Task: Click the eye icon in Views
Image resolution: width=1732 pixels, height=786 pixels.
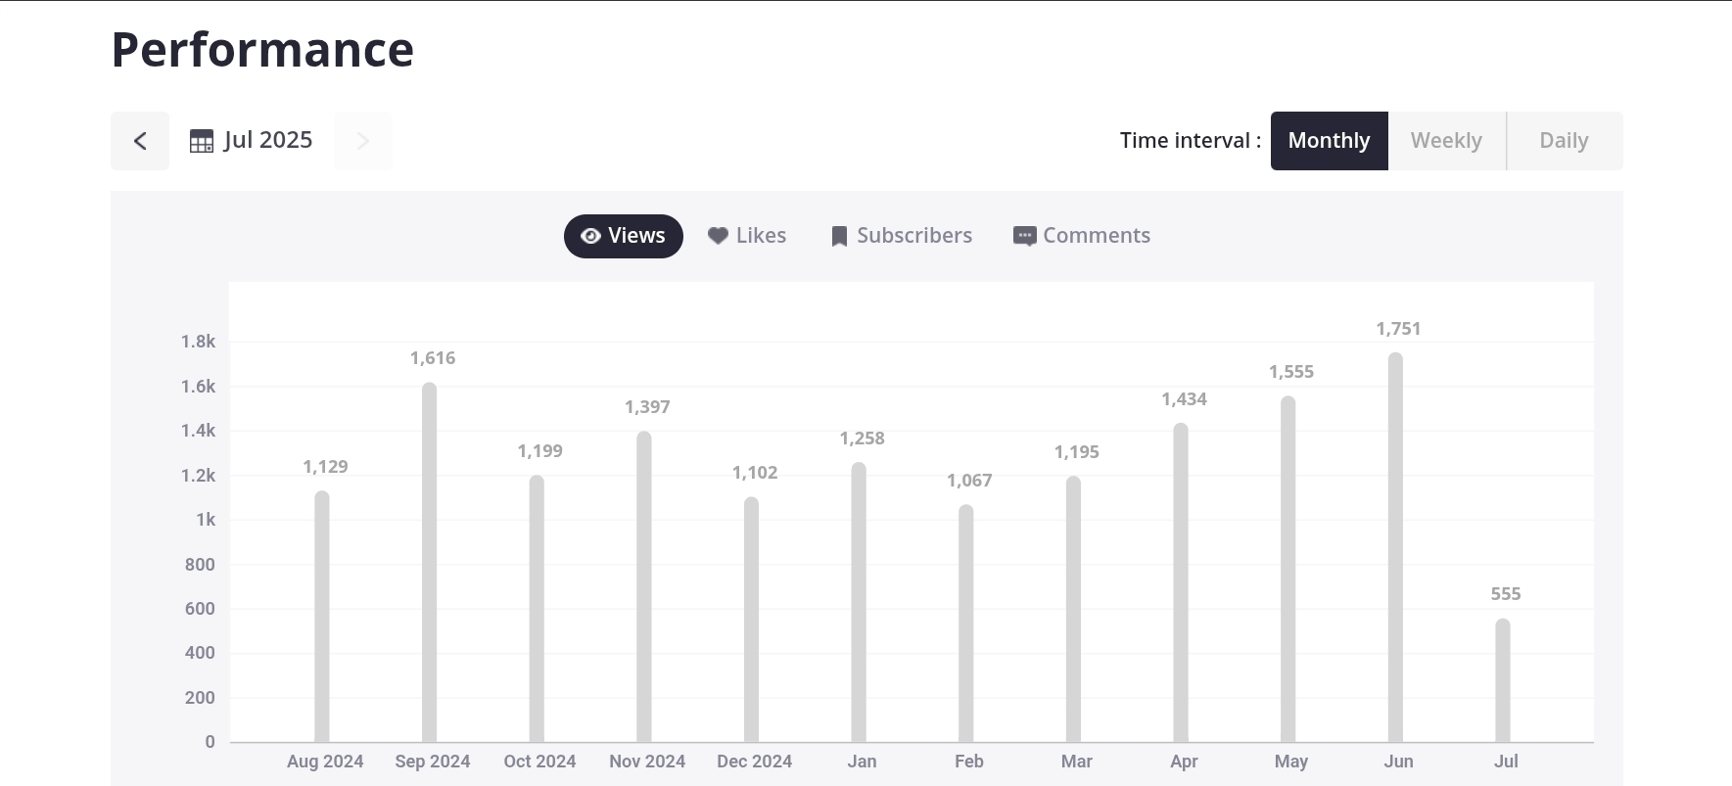Action: point(590,236)
